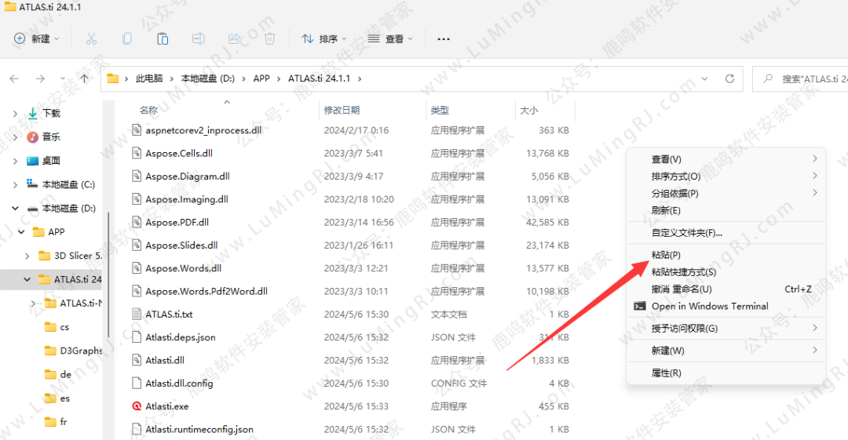Choose 粘贴快捷方式(S) in context menu
The height and width of the screenshot is (440, 848).
(726, 272)
